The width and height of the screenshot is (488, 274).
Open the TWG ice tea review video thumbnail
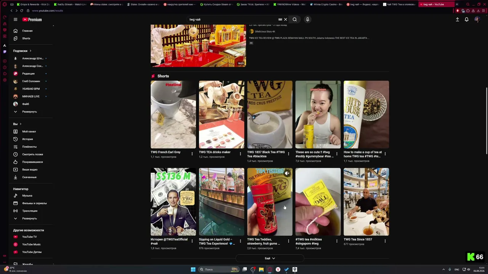pyautogui.click(x=198, y=46)
